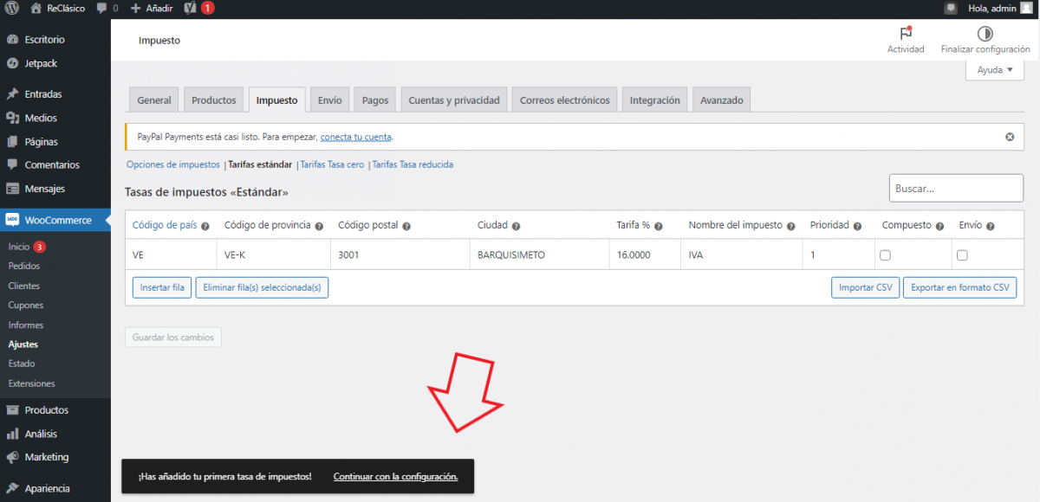The image size is (1040, 502).
Task: Follow the Continuar con la configuración link
Action: click(x=395, y=477)
